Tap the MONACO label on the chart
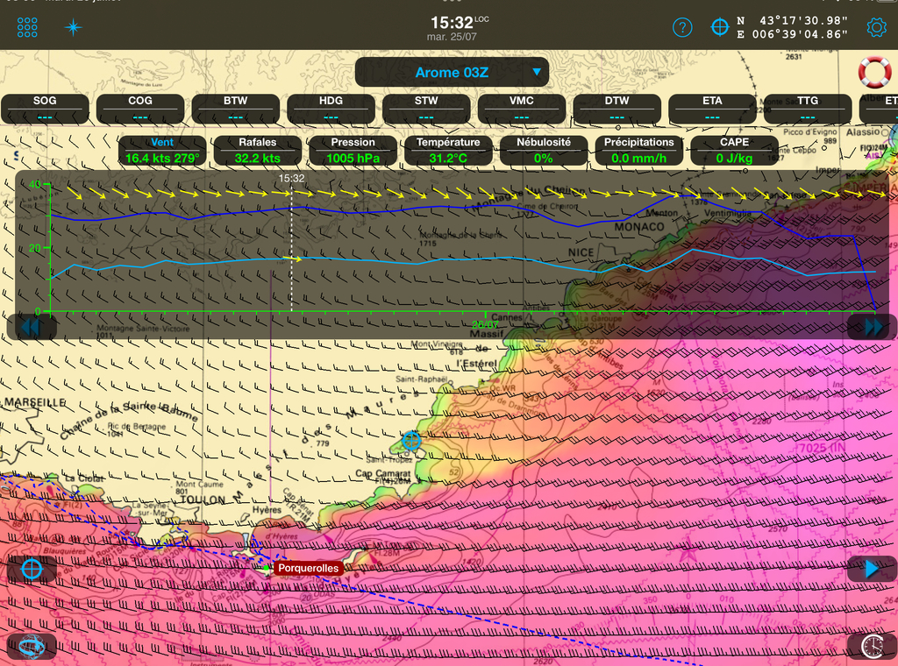Image resolution: width=898 pixels, height=666 pixels. pos(639,227)
